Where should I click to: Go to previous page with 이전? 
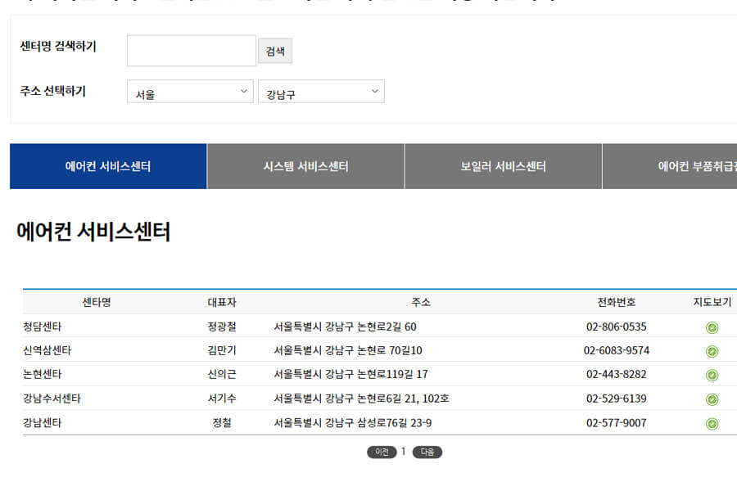[x=382, y=452]
